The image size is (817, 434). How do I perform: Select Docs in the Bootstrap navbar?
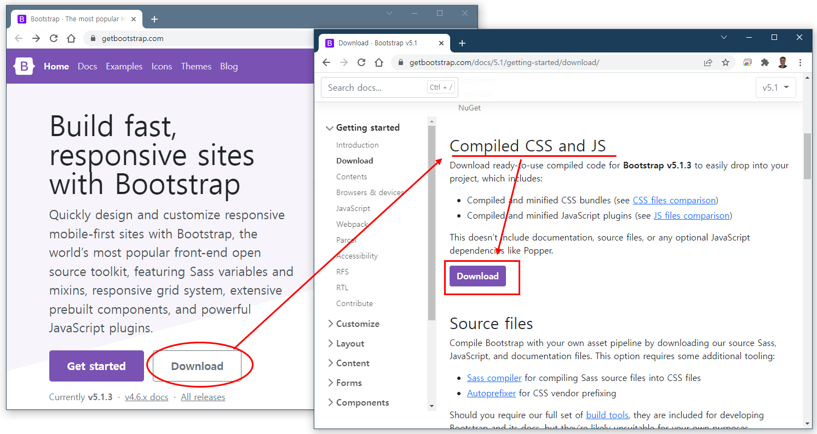[87, 66]
